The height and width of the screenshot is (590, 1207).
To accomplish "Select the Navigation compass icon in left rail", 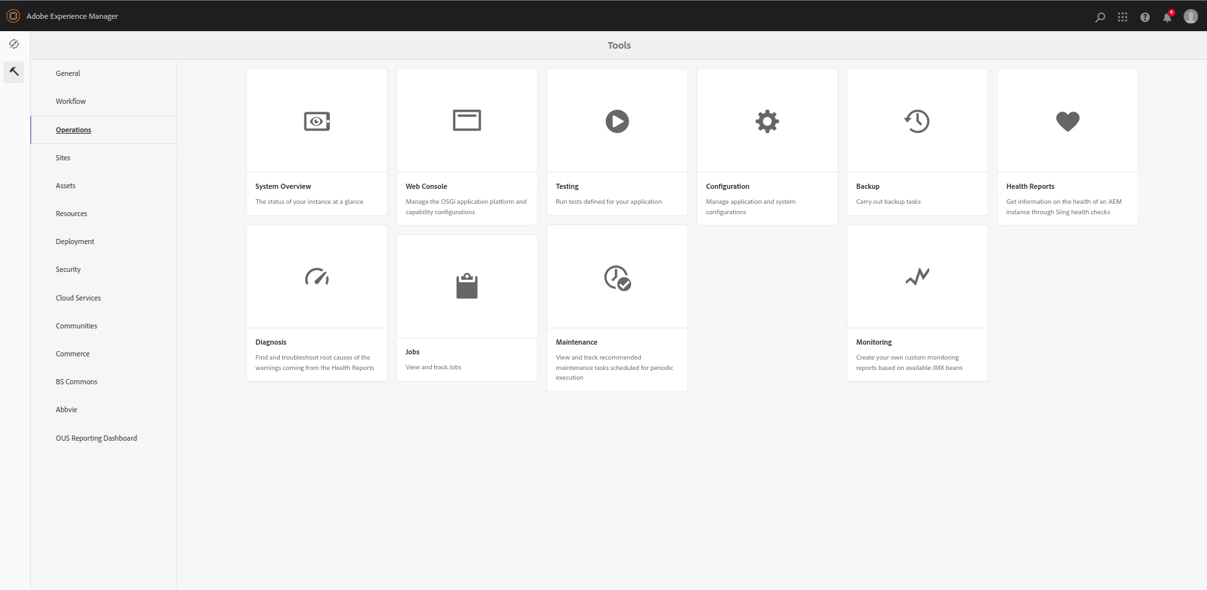I will click(x=14, y=44).
